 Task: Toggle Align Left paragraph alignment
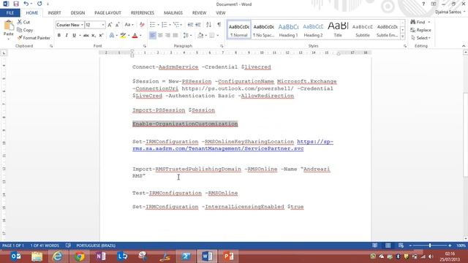click(152, 36)
